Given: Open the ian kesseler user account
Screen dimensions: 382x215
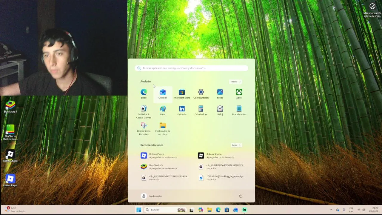Looking at the screenshot, I should pyautogui.click(x=152, y=196).
